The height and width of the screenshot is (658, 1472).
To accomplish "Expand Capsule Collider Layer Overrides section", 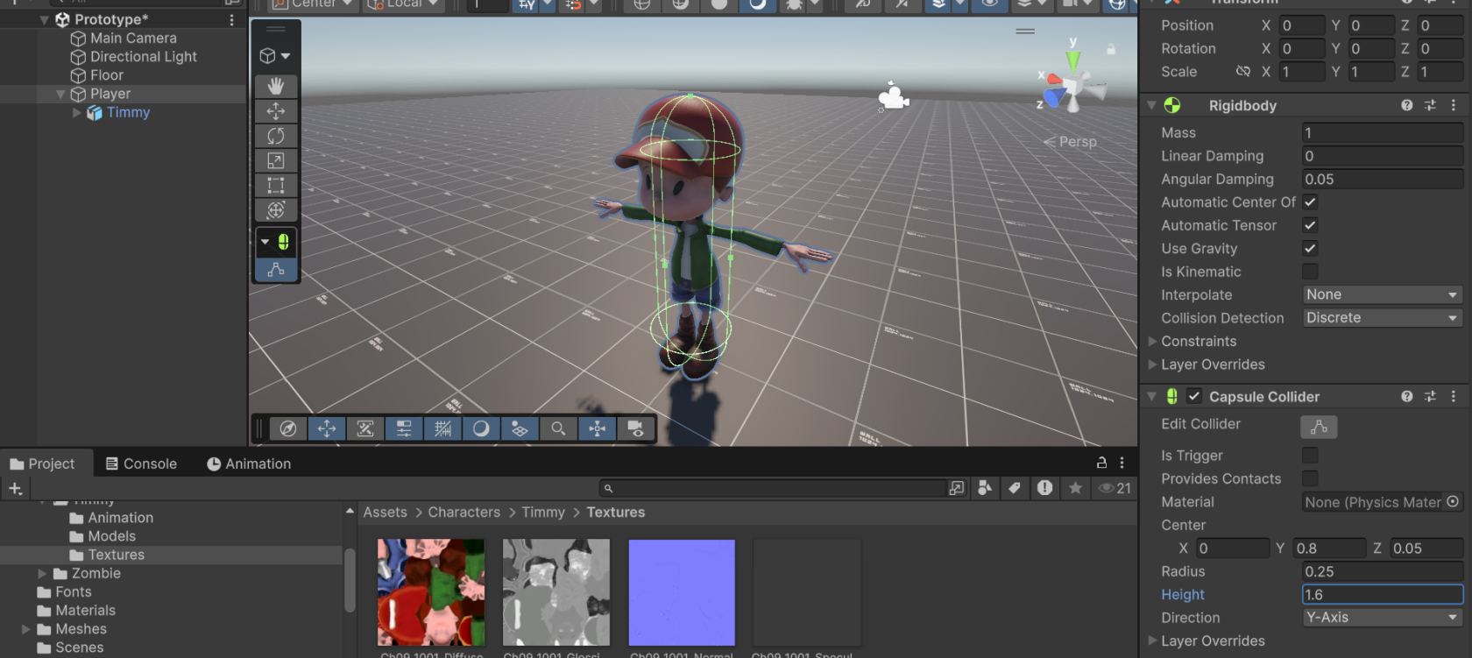I will point(1153,641).
